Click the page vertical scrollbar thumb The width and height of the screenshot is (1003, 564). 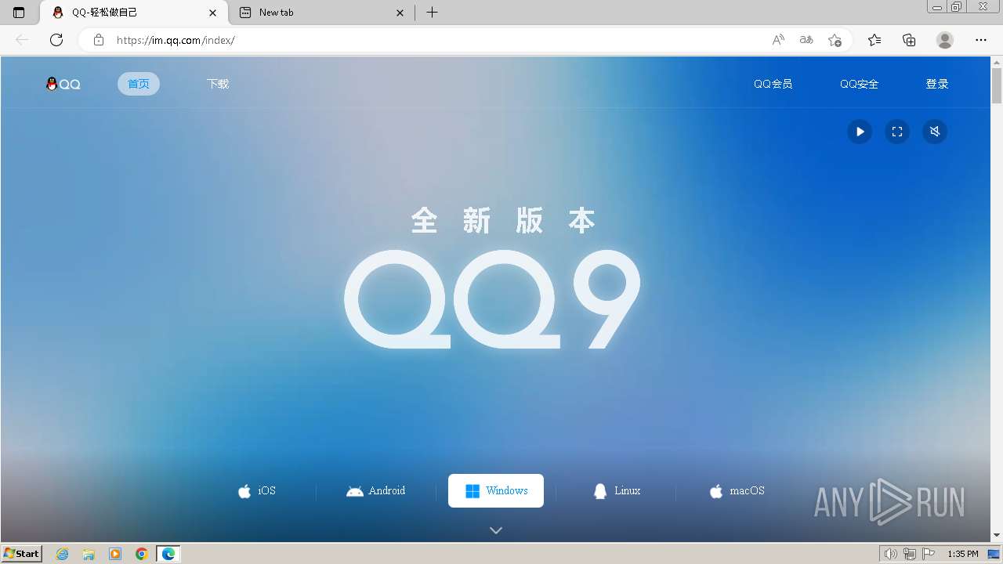997,86
